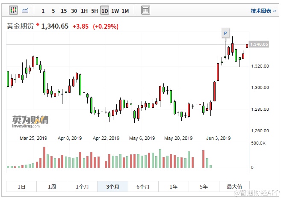Screen dimensions: 284x201
Task: Switch to the 6个月 range tab
Action: pyautogui.click(x=143, y=186)
